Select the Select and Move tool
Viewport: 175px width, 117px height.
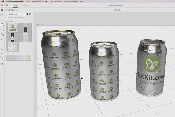coord(2,15)
